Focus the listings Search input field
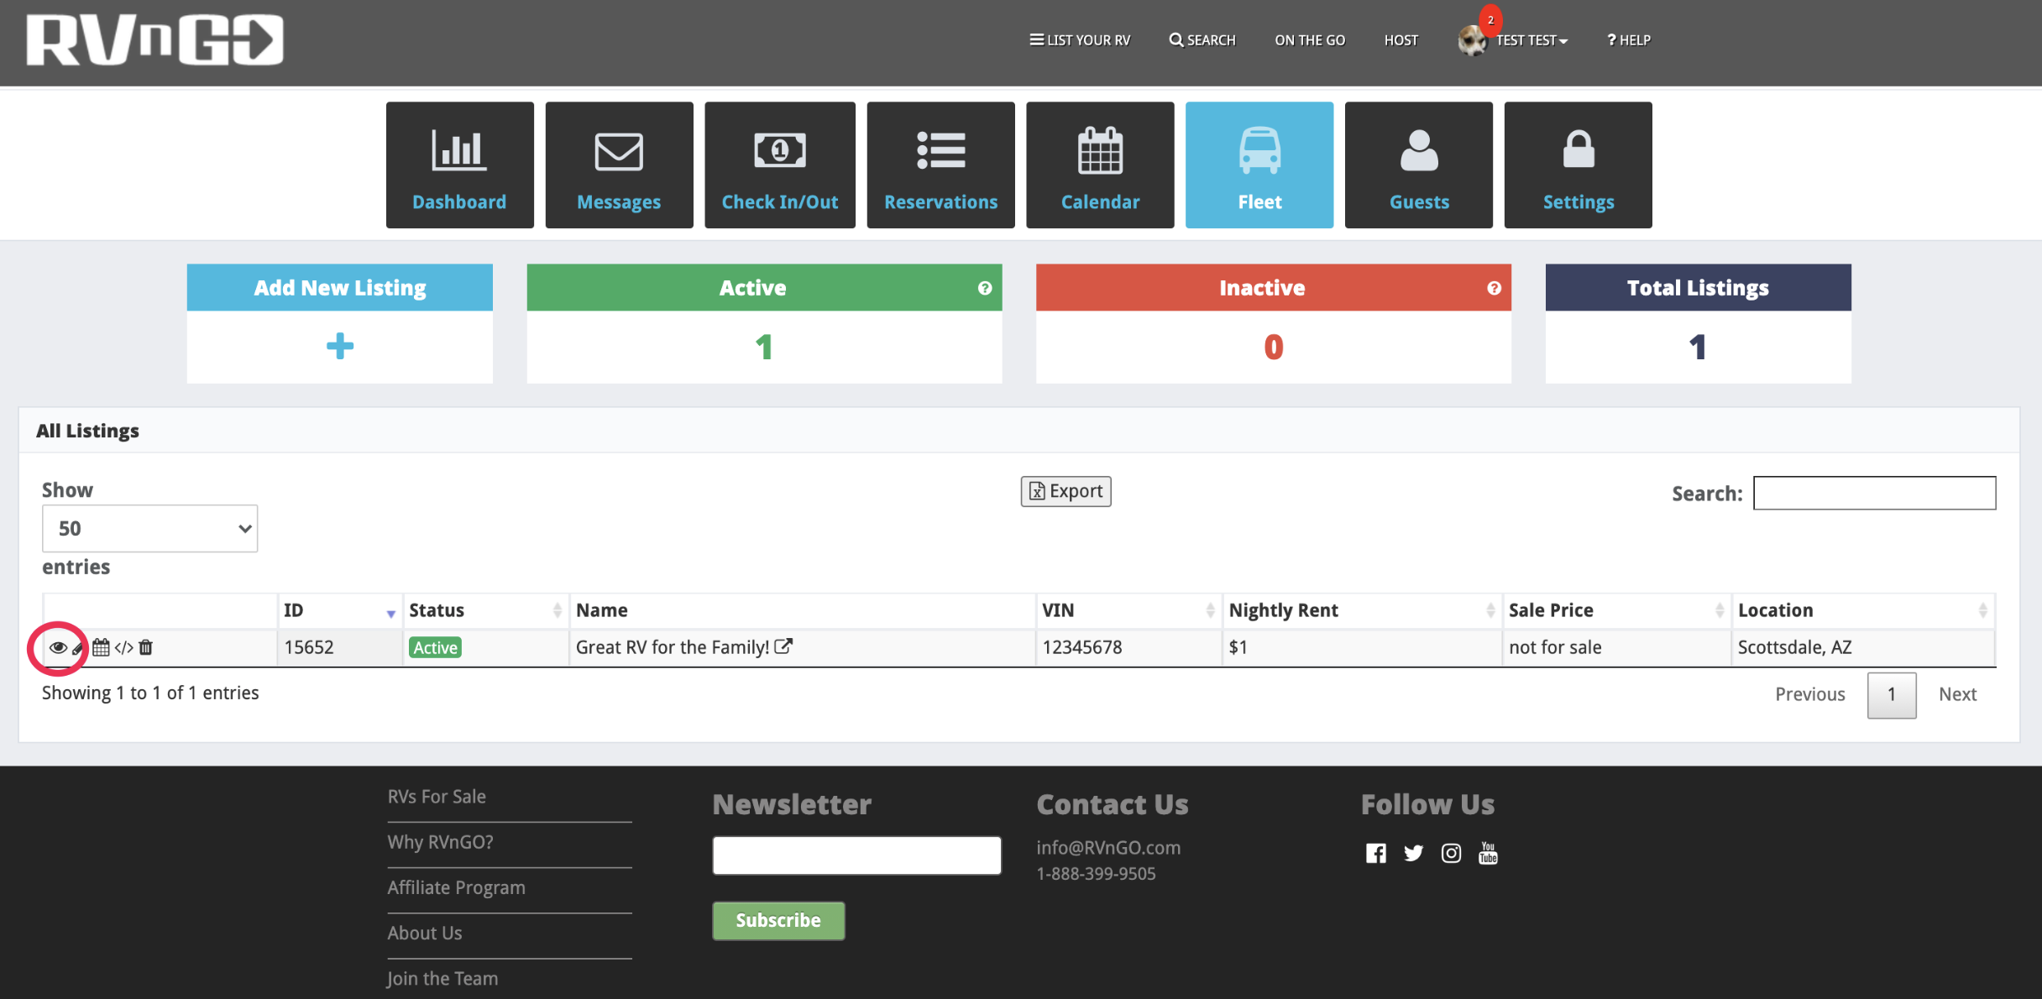 1874,493
